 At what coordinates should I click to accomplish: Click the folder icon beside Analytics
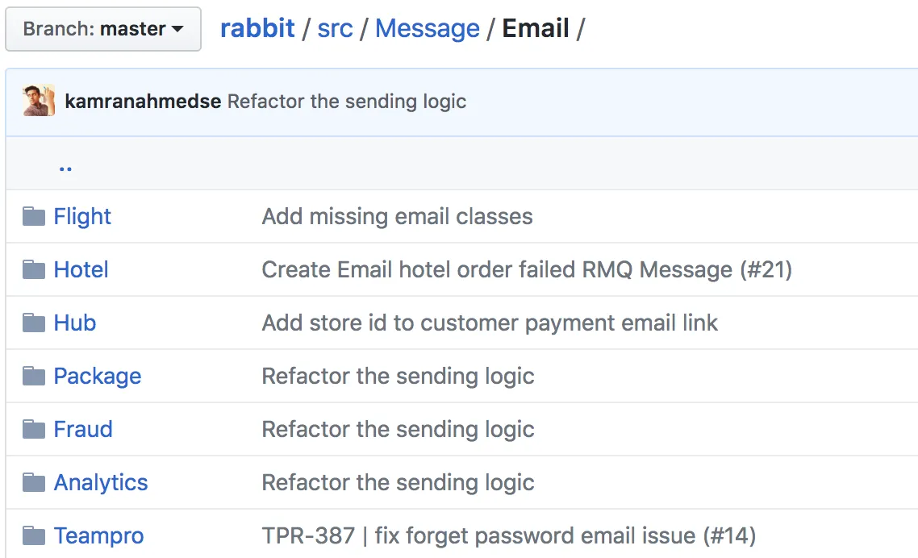[35, 481]
